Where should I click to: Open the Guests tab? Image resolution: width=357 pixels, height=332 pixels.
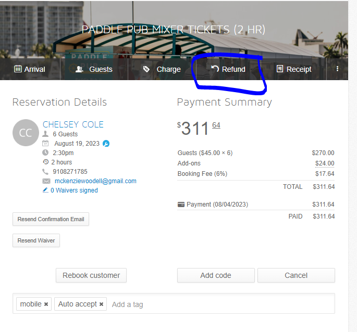click(100, 69)
